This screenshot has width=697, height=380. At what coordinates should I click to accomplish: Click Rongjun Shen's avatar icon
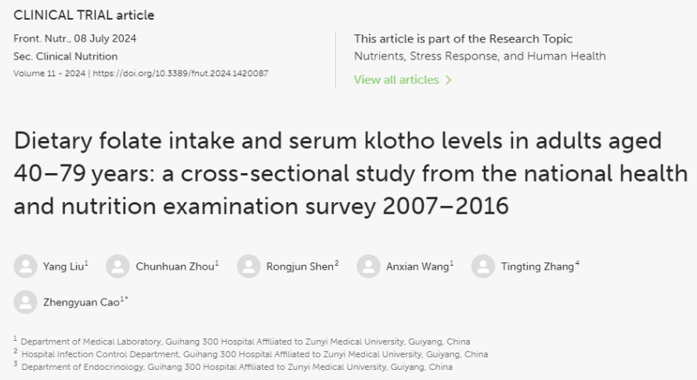point(248,266)
